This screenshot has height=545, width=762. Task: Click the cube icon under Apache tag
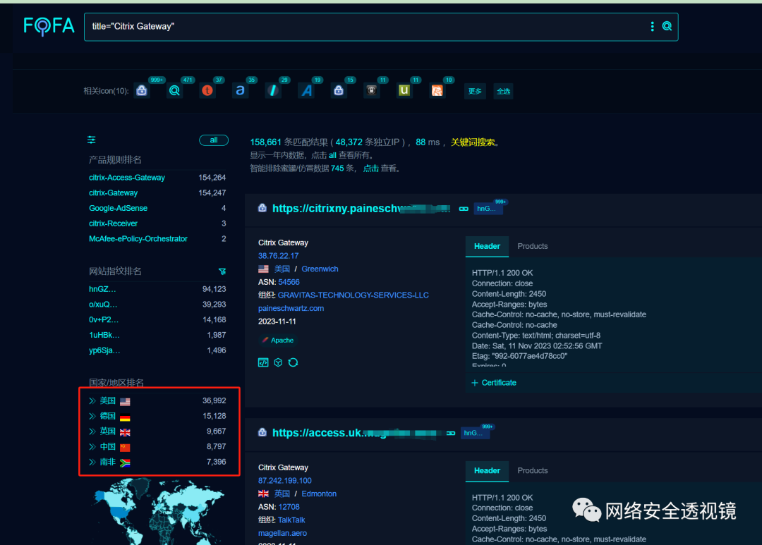tap(278, 362)
